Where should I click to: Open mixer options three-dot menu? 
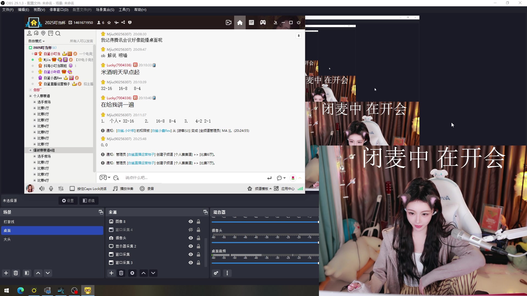click(227, 273)
